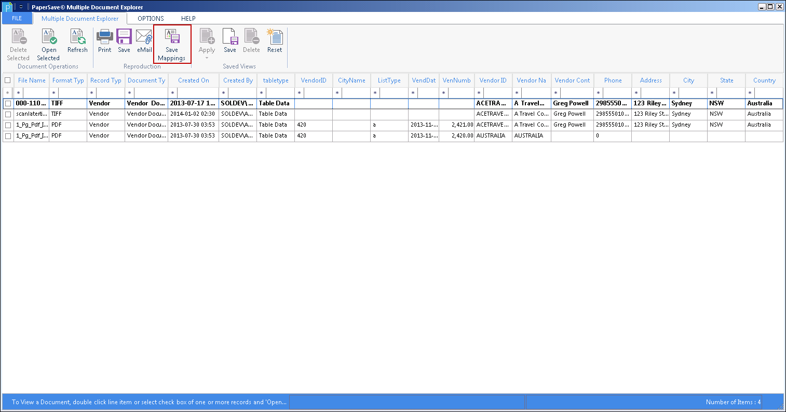Image resolution: width=786 pixels, height=412 pixels.
Task: Sort by the Created By column header
Action: pyautogui.click(x=238, y=80)
